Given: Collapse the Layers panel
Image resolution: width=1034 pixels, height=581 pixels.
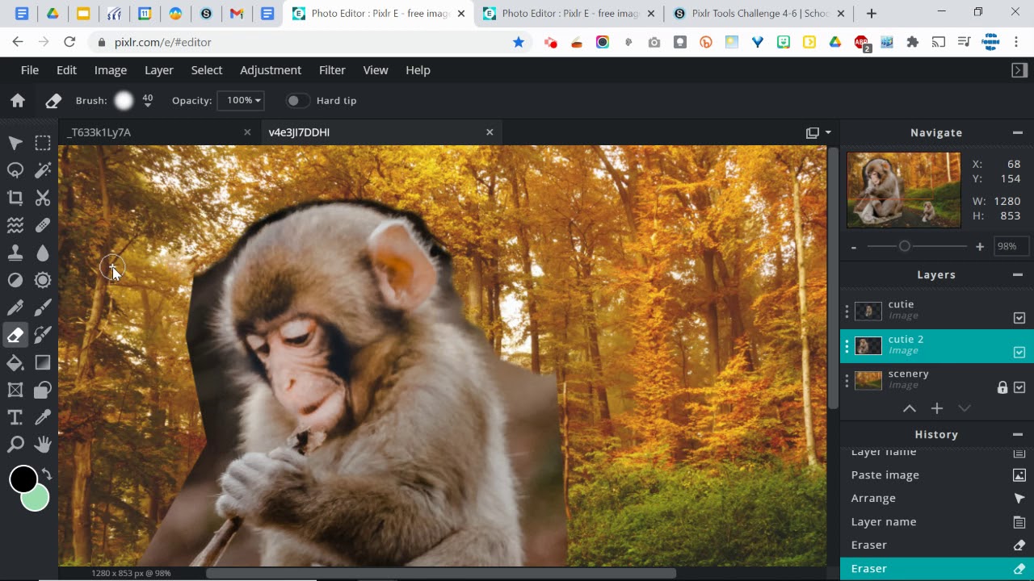Looking at the screenshot, I should (x=1018, y=274).
